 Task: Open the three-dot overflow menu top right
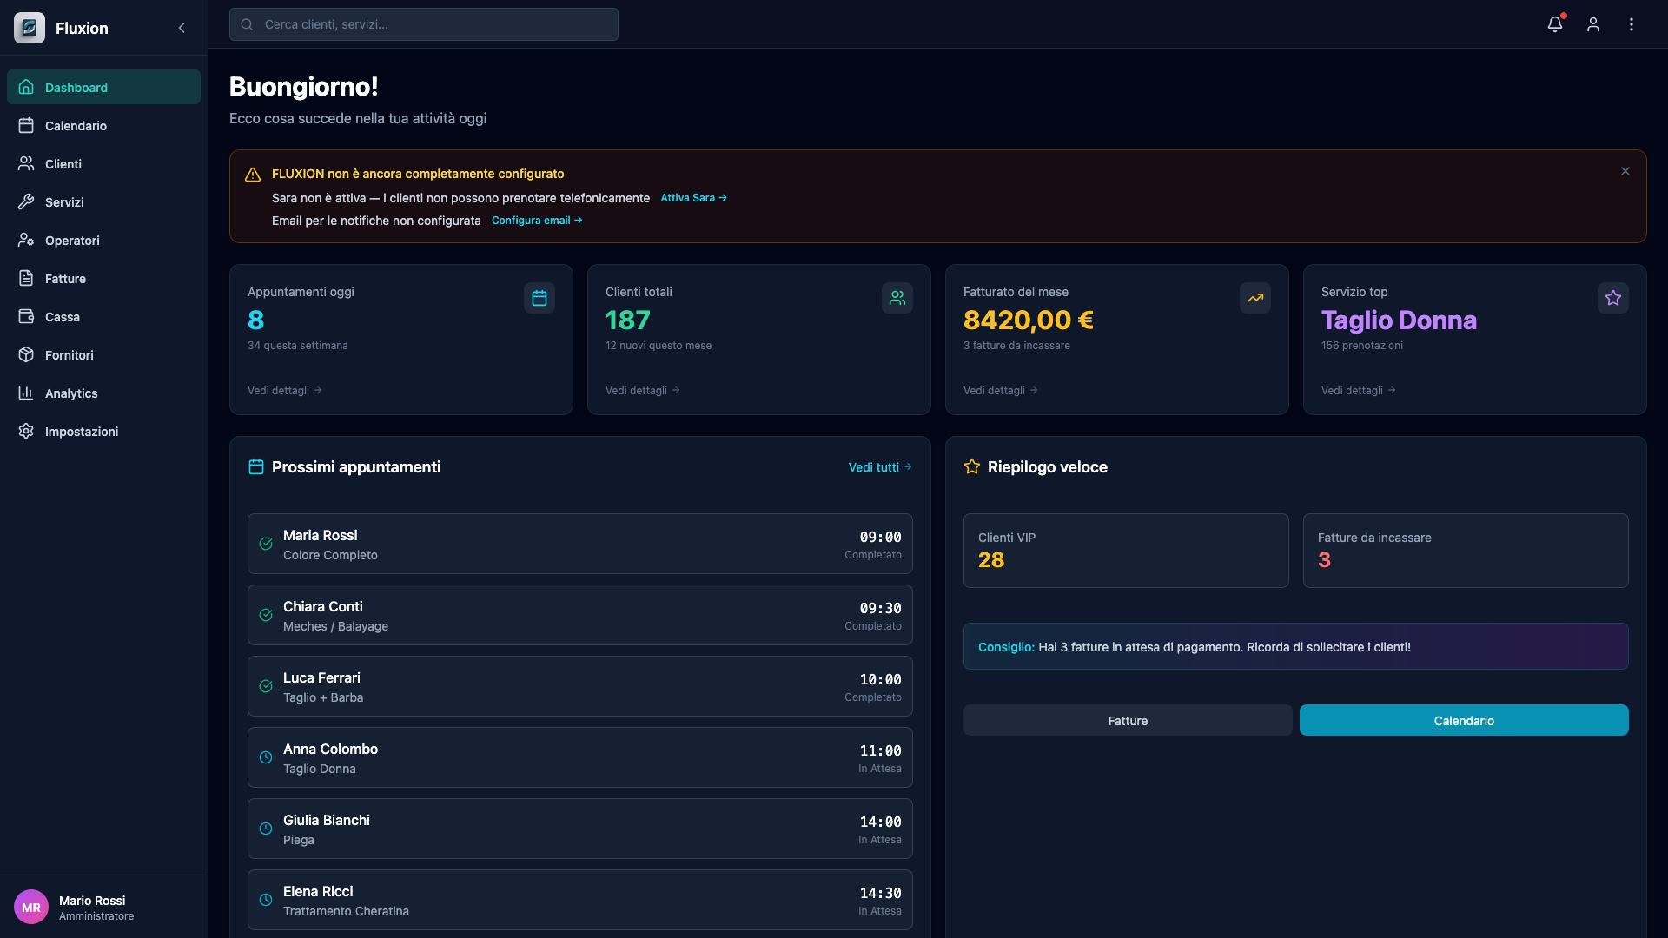tap(1632, 24)
